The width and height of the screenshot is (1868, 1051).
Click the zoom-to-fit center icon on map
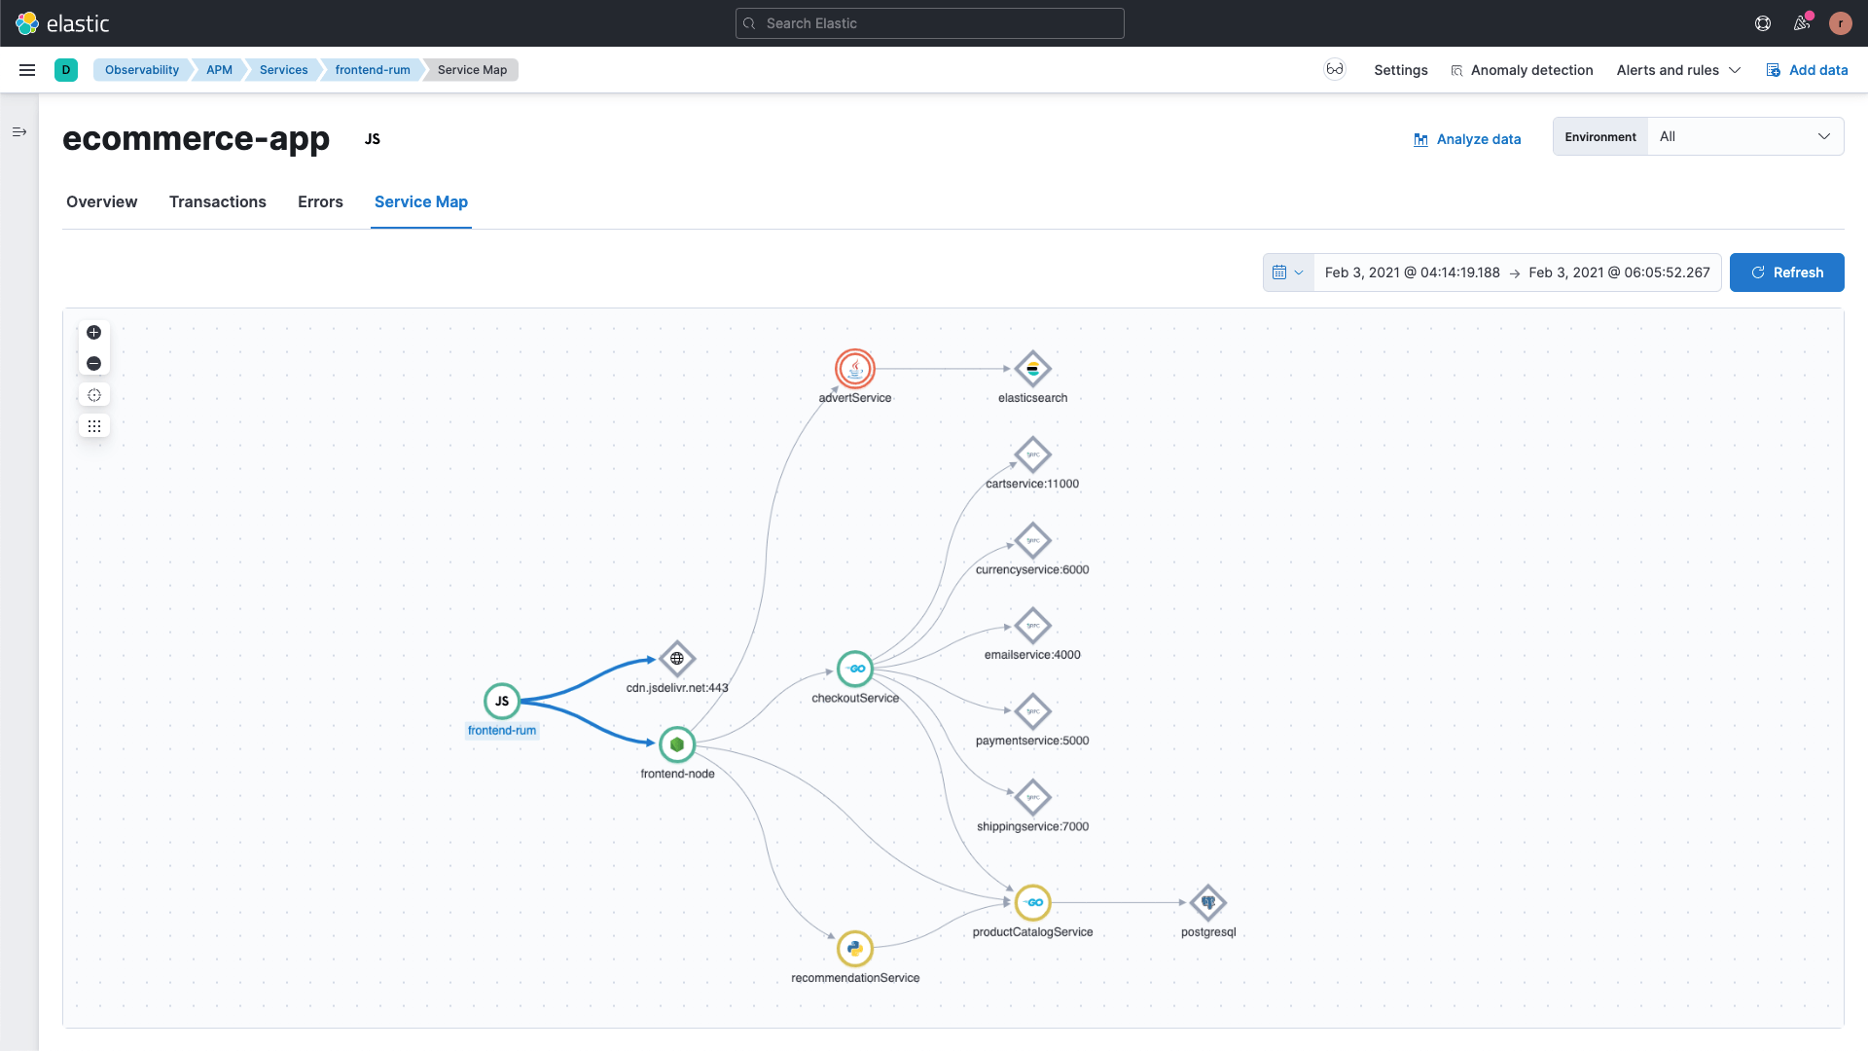pyautogui.click(x=92, y=394)
